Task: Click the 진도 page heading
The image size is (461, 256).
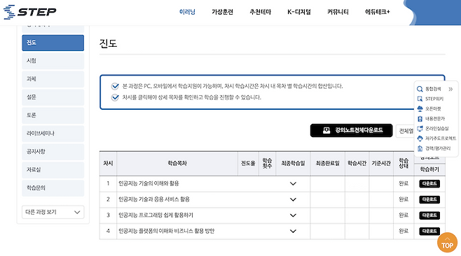Action: (108, 43)
